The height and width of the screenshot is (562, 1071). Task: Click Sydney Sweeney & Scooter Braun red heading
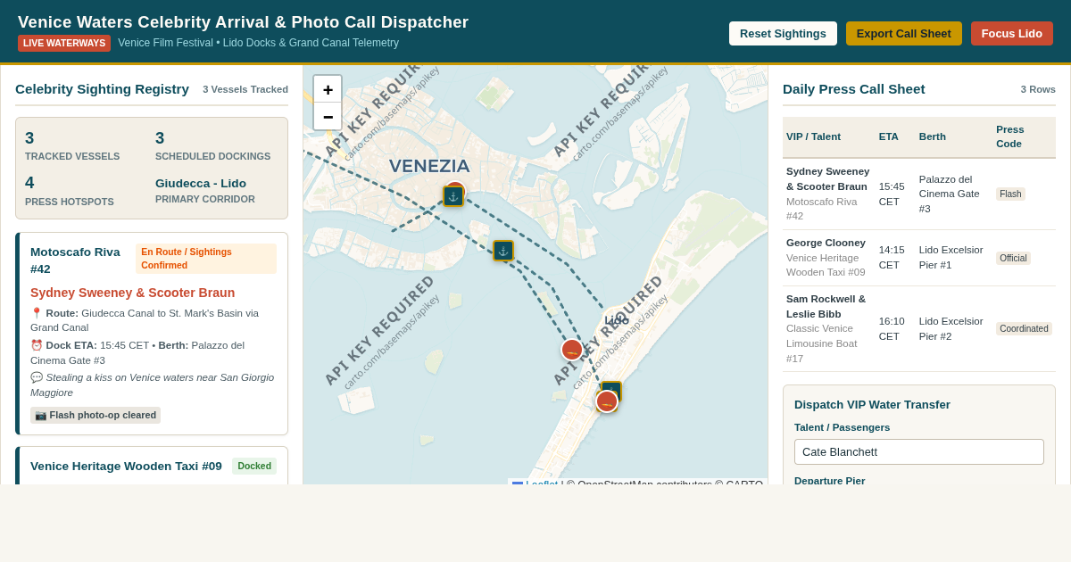pyautogui.click(x=133, y=293)
